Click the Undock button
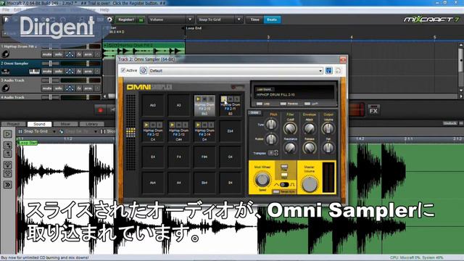This screenshot has width=464, height=261. [450, 123]
